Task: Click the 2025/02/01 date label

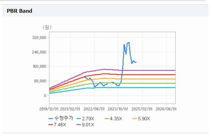Action: (x=142, y=109)
